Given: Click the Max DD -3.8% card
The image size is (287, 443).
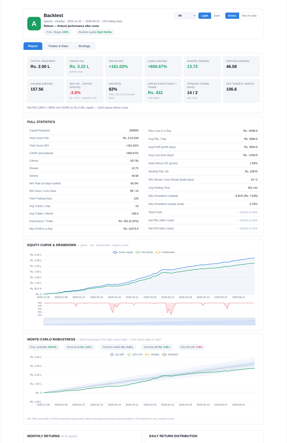Looking at the screenshot, I should pos(85,91).
